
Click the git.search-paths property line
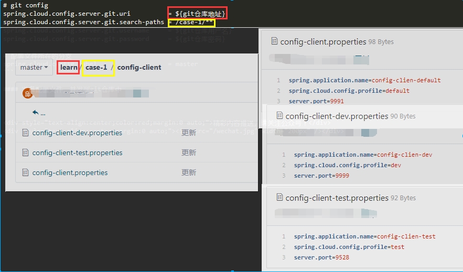click(x=109, y=22)
